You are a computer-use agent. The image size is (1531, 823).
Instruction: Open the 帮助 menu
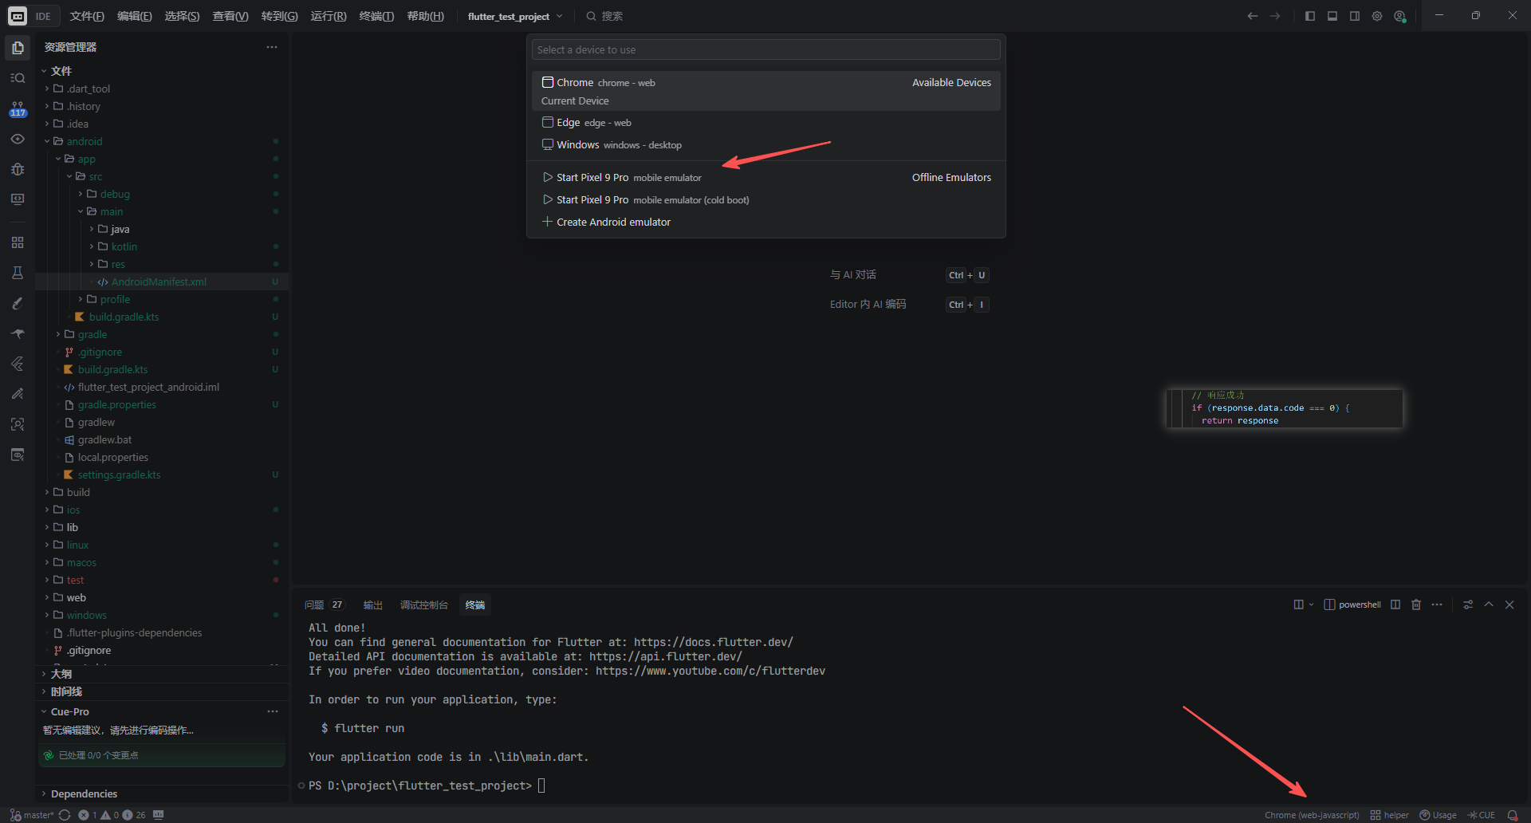[426, 16]
